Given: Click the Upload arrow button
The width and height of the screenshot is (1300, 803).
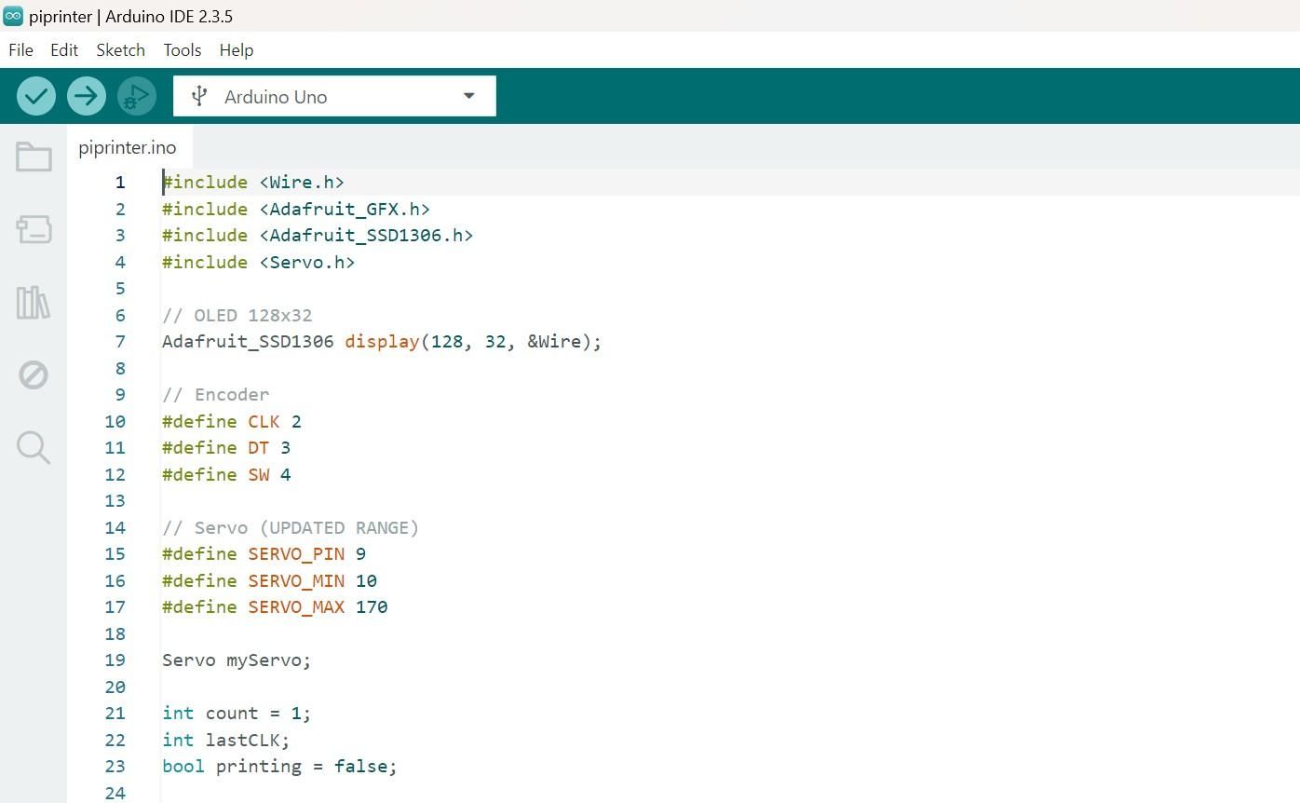Looking at the screenshot, I should click(x=87, y=96).
